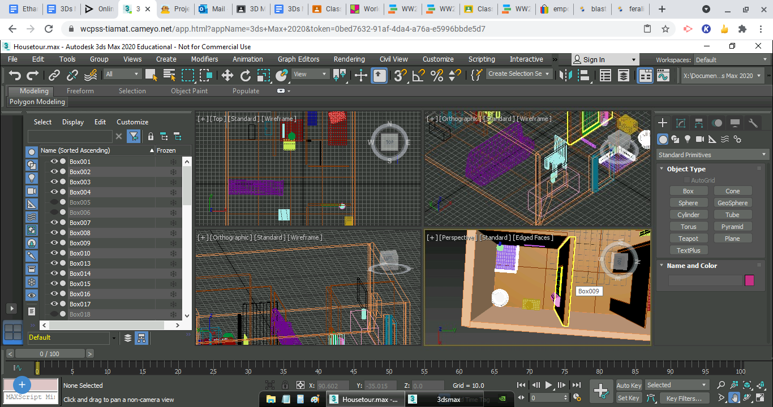Activate the Select and Move tool
Image resolution: width=773 pixels, height=407 pixels.
[227, 75]
